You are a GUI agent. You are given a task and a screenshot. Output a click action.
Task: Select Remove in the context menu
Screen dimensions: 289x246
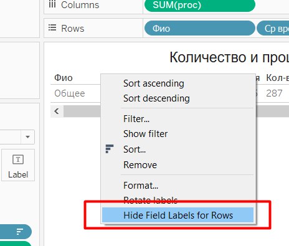click(x=140, y=165)
